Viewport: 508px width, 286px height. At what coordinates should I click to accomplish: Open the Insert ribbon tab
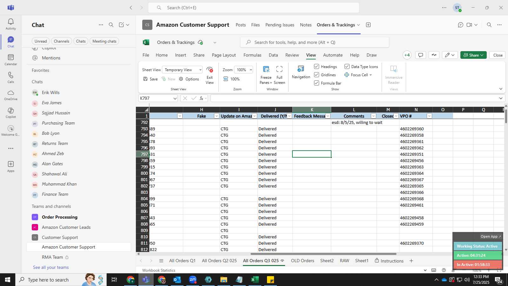pos(181,55)
